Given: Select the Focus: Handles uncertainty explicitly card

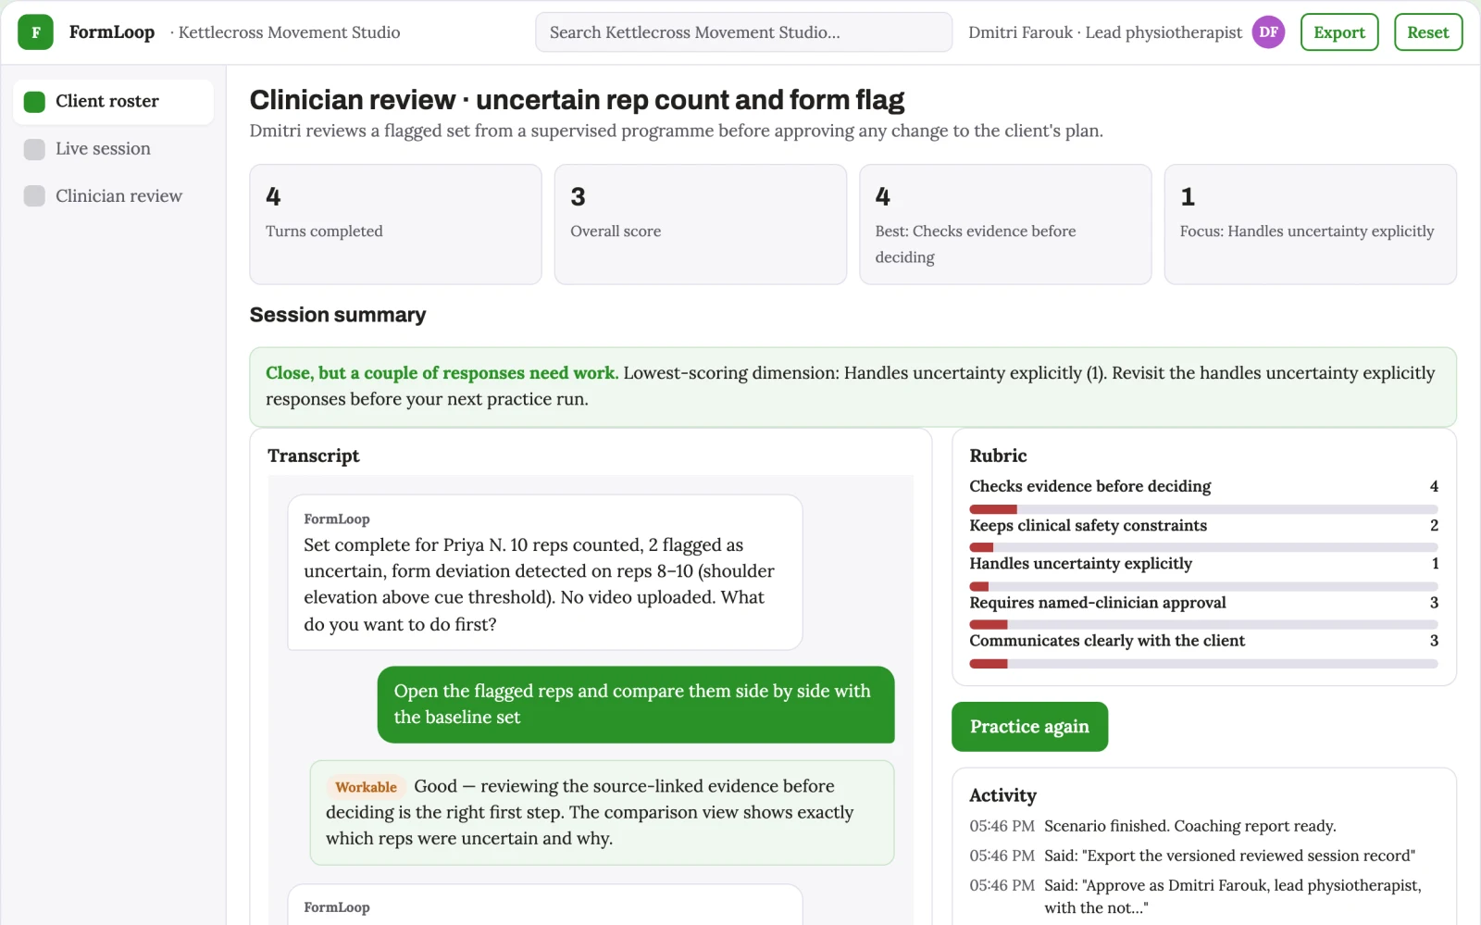Looking at the screenshot, I should [x=1310, y=224].
